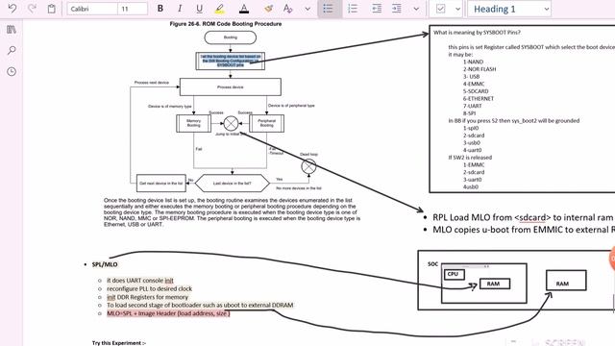Click 'If SW2 is released' line
The height and width of the screenshot is (346, 615).
click(470, 158)
